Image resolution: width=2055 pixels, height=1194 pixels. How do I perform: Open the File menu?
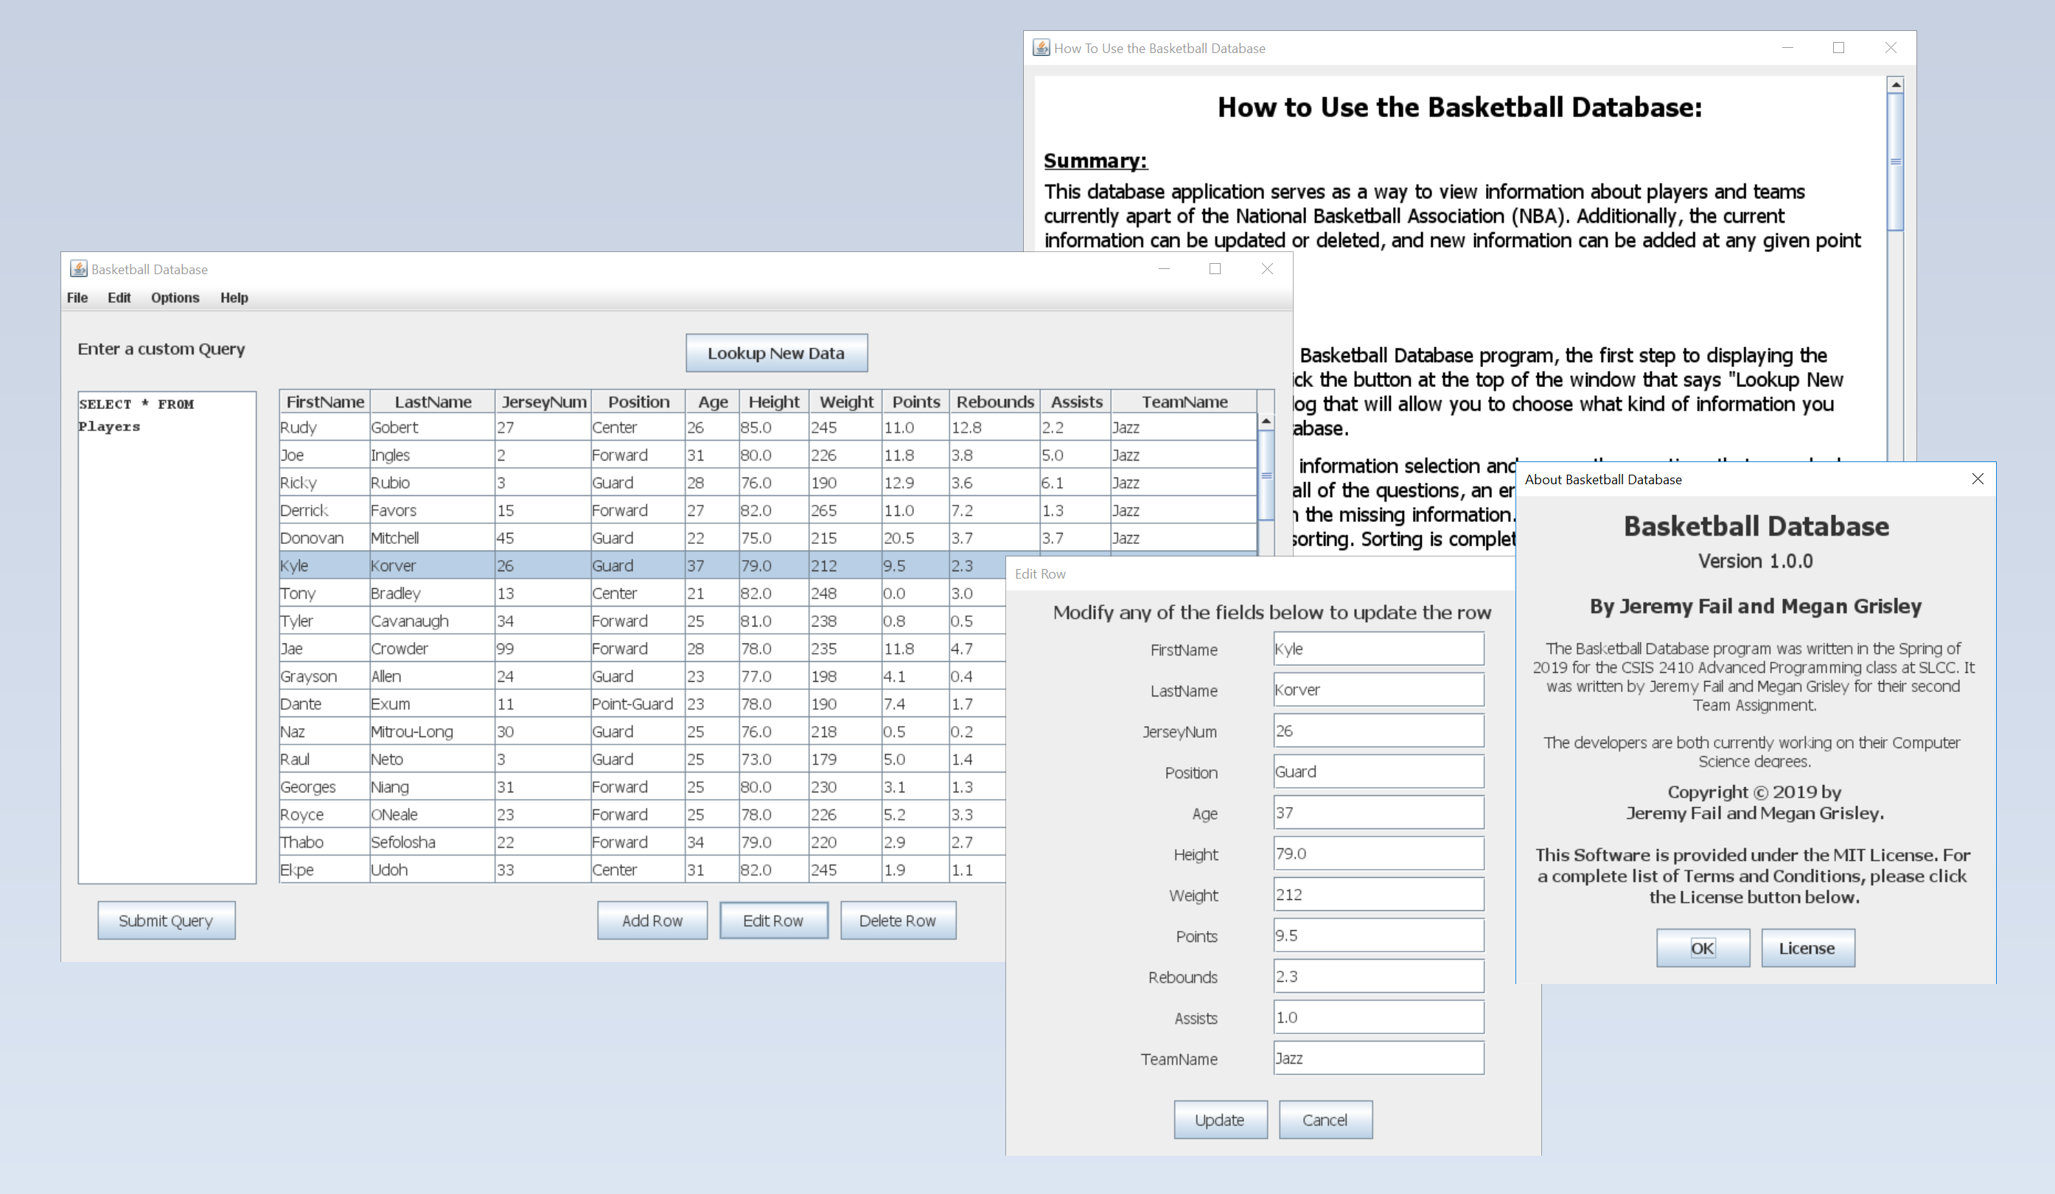click(x=77, y=298)
